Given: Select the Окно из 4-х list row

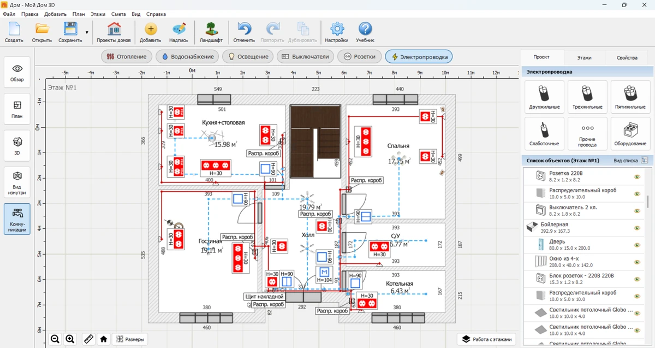Looking at the screenshot, I should pyautogui.click(x=582, y=261).
